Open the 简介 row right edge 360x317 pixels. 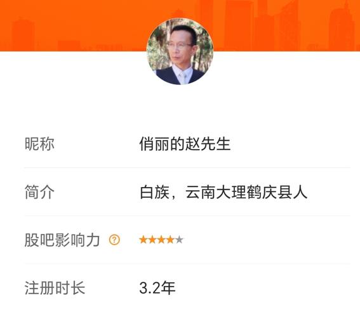(x=330, y=192)
